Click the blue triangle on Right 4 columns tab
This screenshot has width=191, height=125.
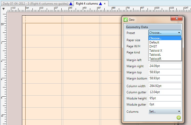click(100, 4)
